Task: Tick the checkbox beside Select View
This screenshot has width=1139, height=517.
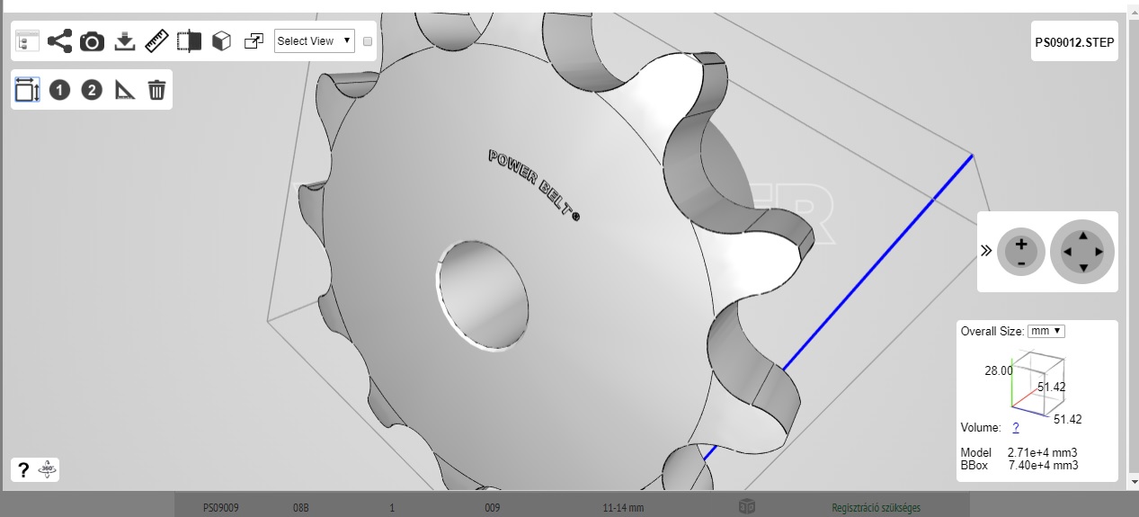Action: (368, 41)
